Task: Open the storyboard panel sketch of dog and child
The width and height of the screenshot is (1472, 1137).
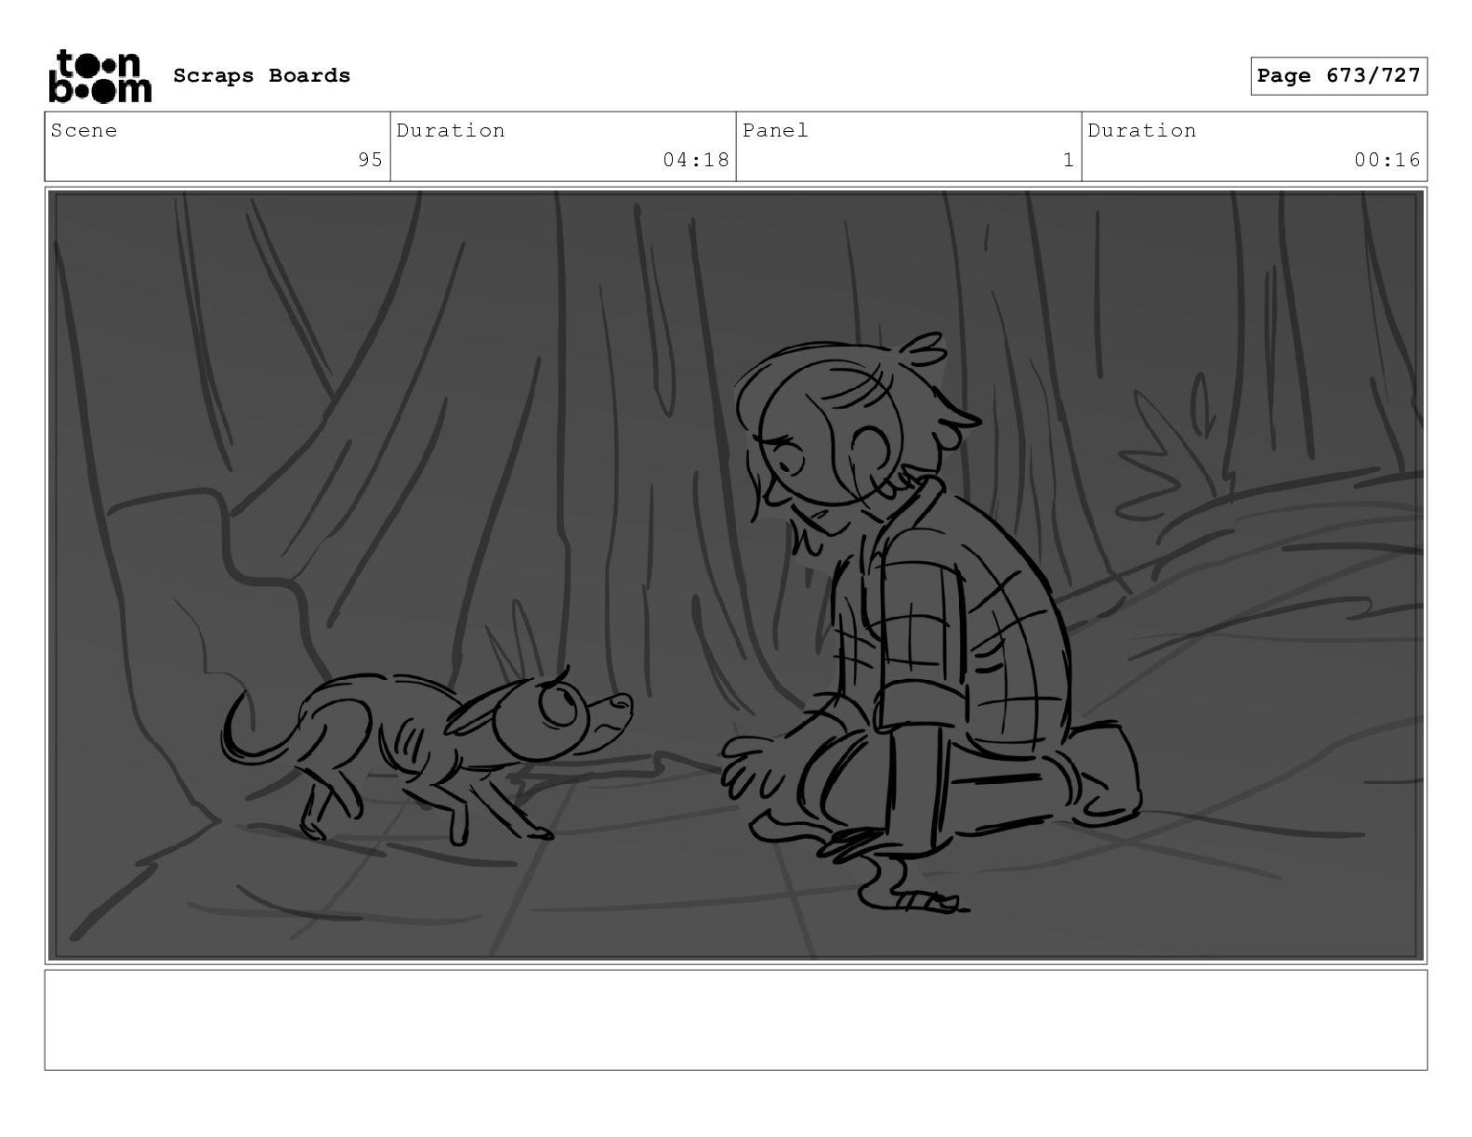Action: (736, 575)
